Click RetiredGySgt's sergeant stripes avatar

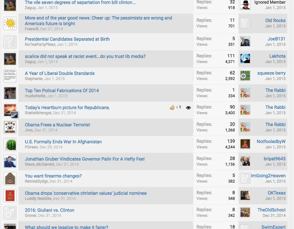click(10, 179)
